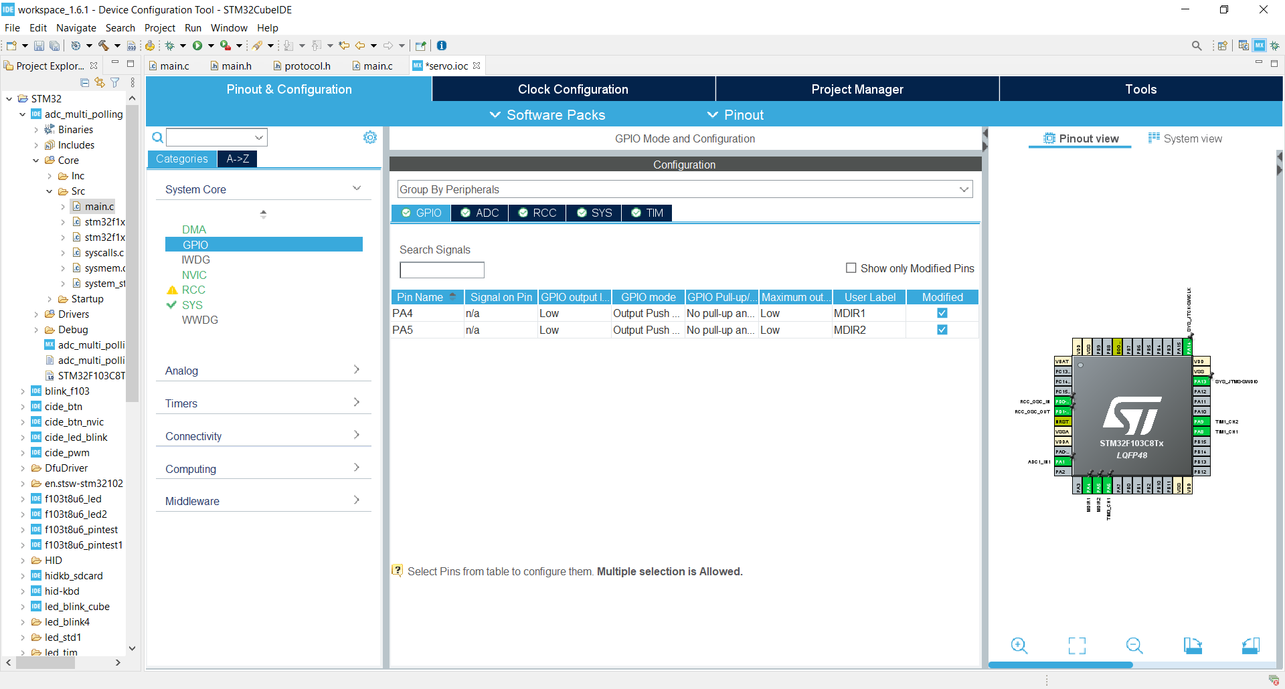Click the pinout view horizontal scrollbar
1285x689 pixels.
[1060, 665]
